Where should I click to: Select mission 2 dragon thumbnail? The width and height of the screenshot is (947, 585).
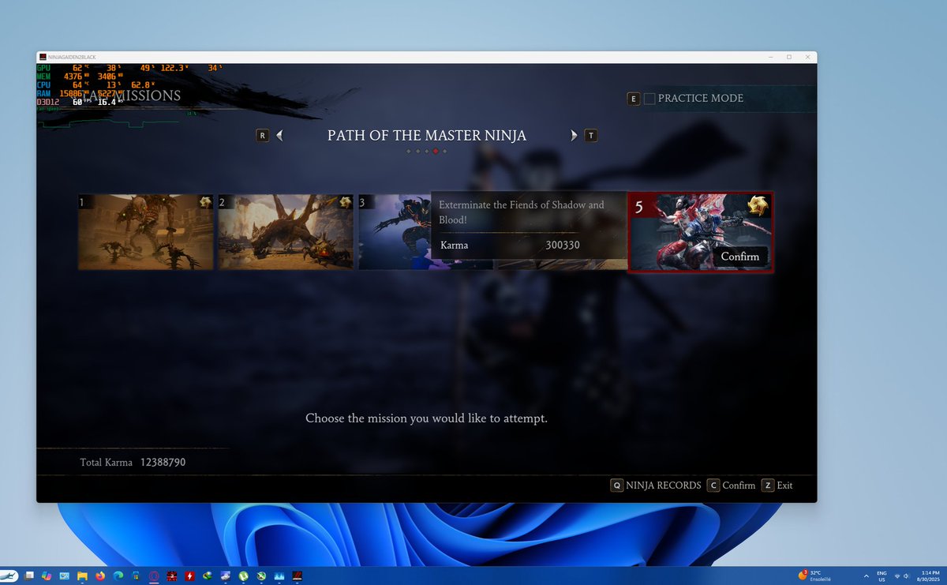(x=285, y=232)
